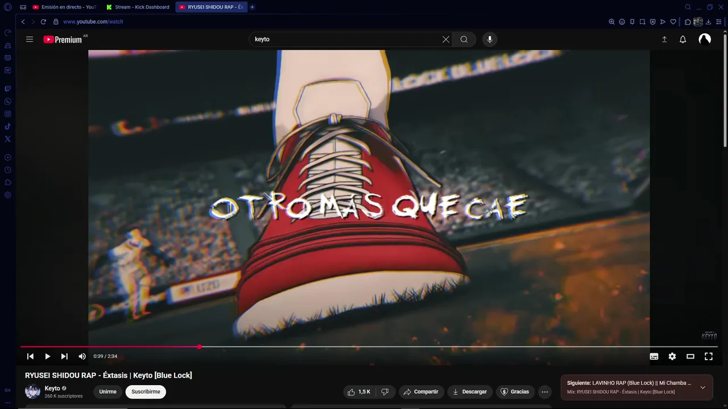Skip to the previous video
The height and width of the screenshot is (409, 728).
pyautogui.click(x=30, y=356)
